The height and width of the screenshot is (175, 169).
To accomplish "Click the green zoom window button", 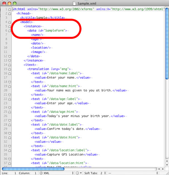I will 15,3.
